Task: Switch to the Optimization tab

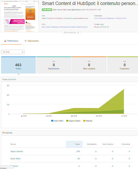Action: [x=32, y=41]
